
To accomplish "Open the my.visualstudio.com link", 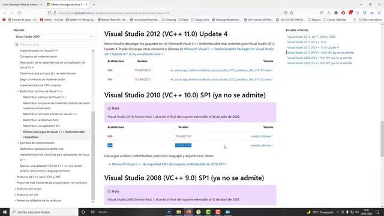I will (148, 54).
